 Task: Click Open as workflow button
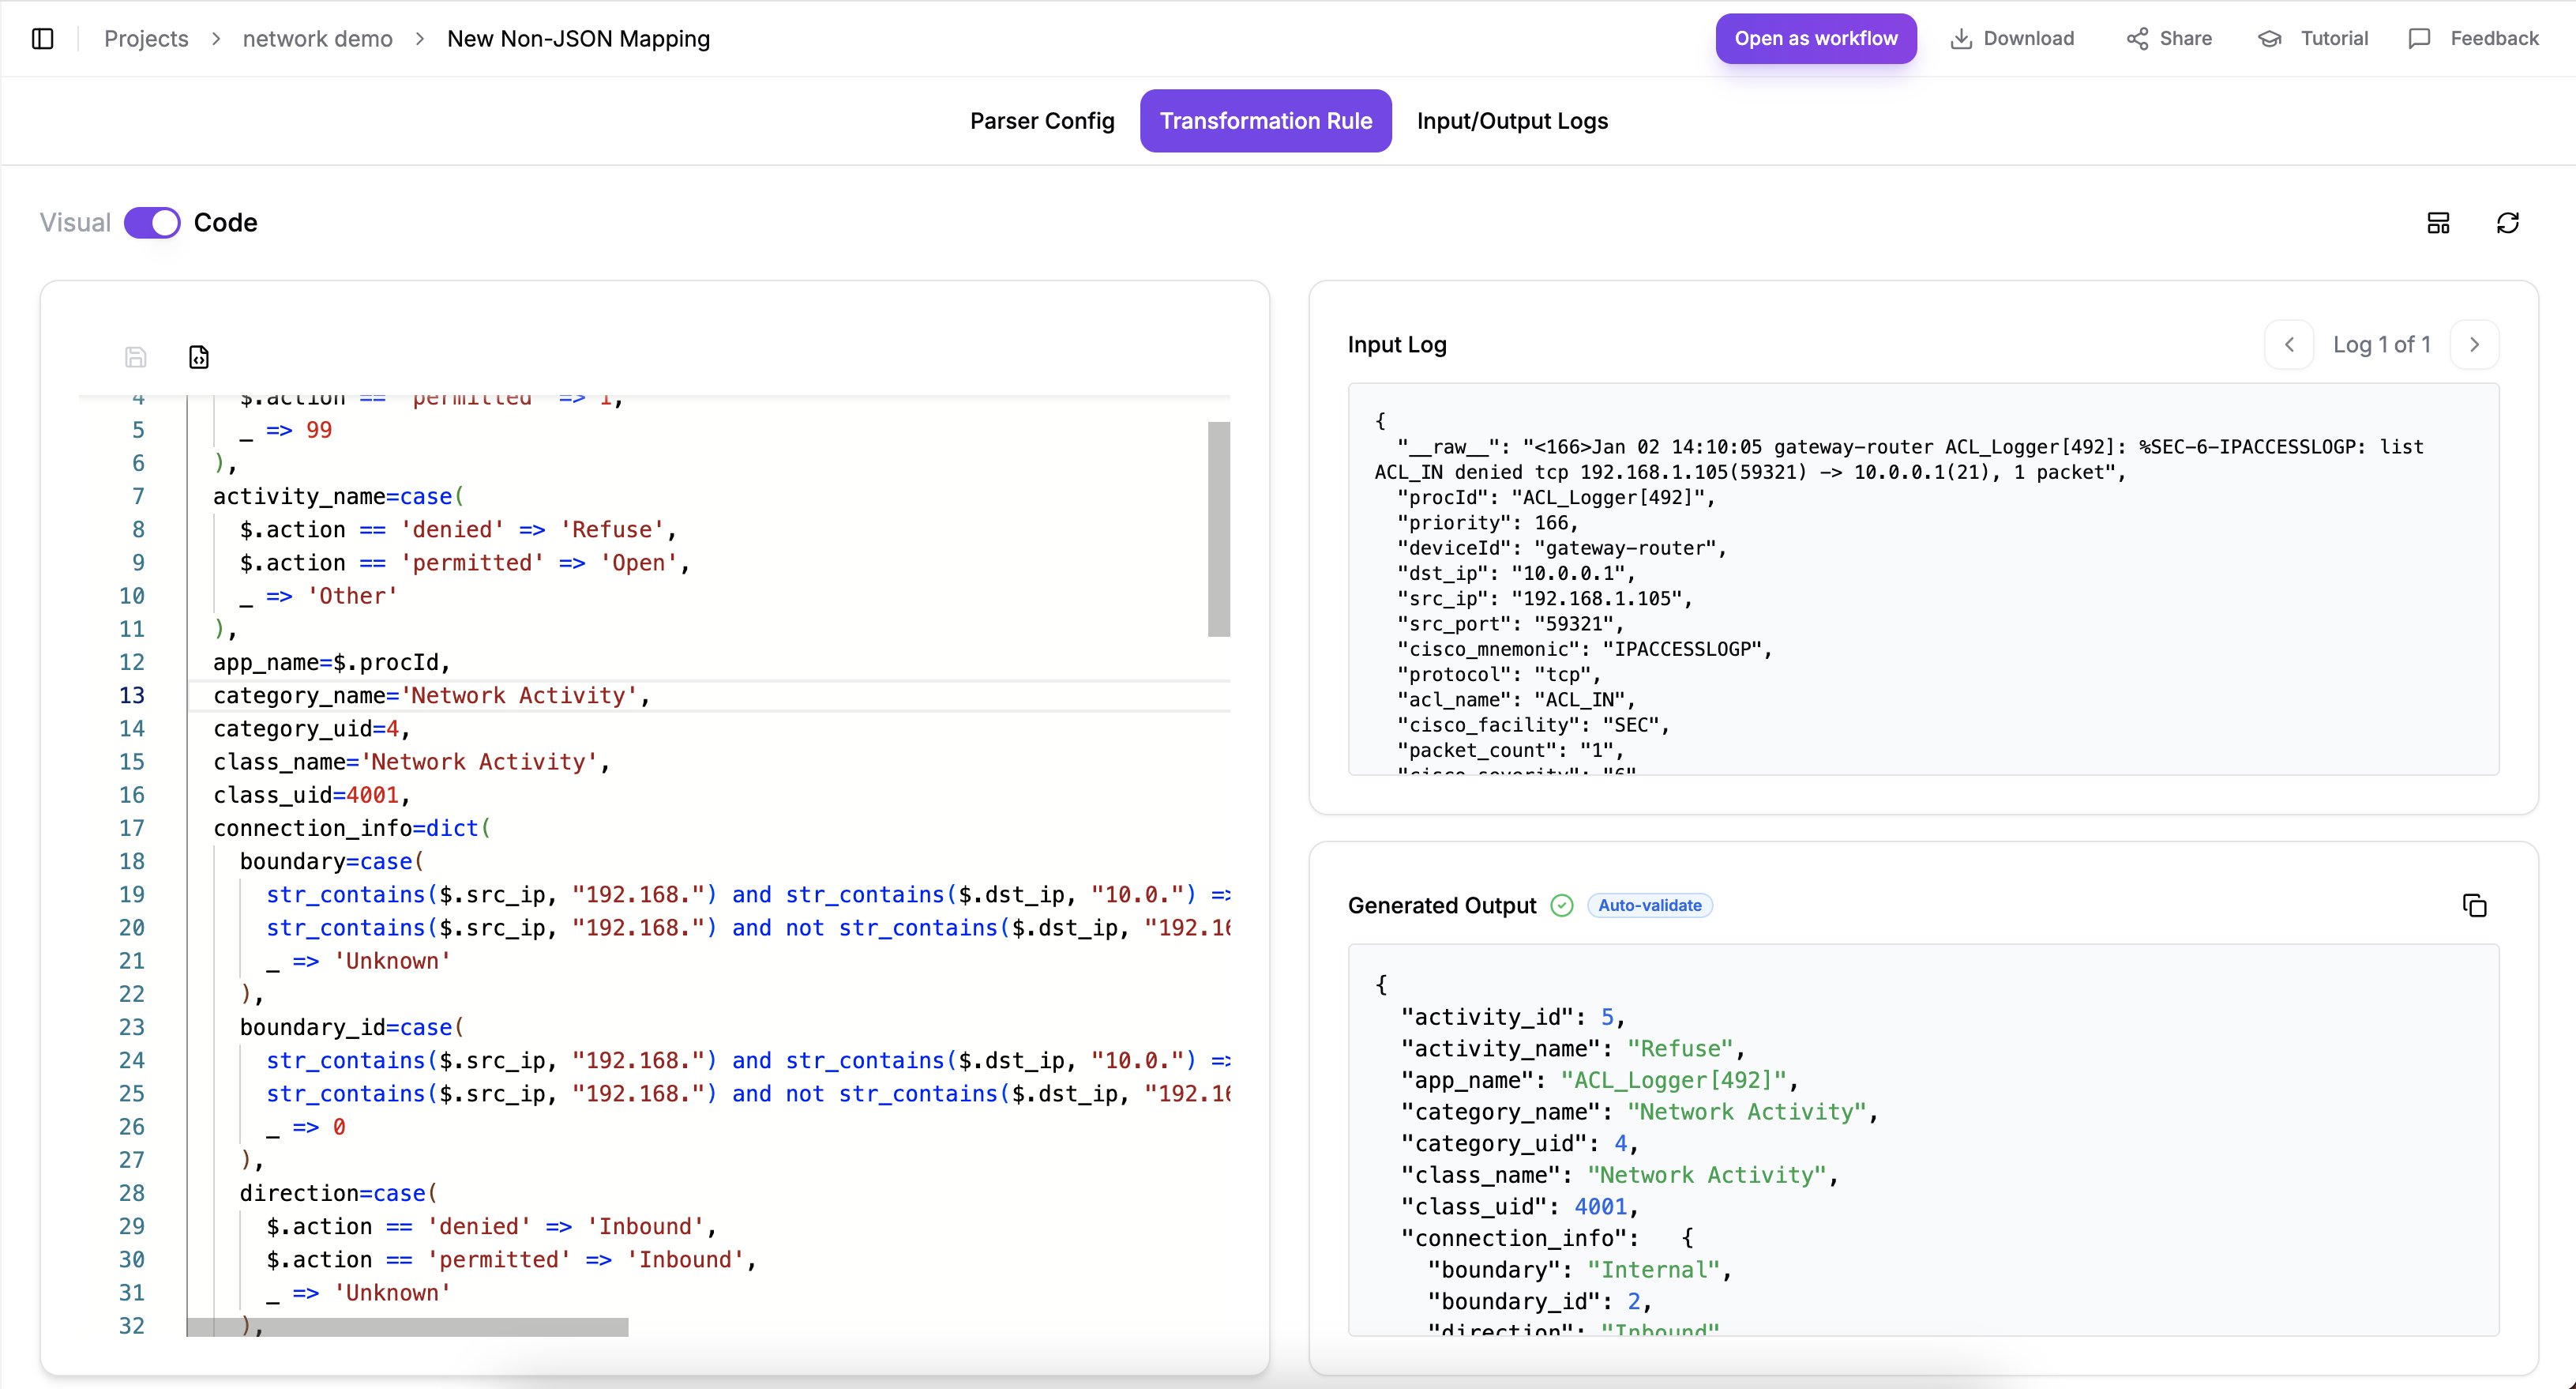(x=1816, y=38)
